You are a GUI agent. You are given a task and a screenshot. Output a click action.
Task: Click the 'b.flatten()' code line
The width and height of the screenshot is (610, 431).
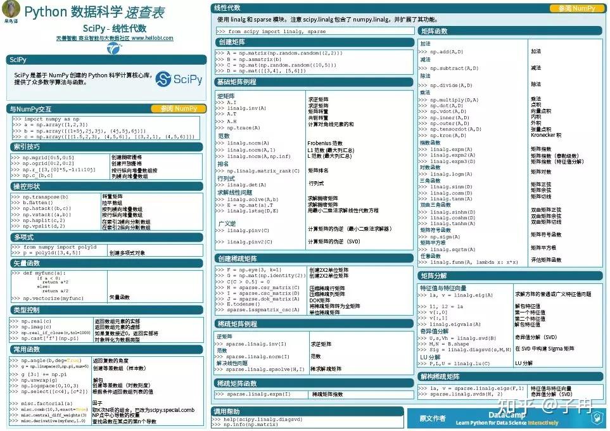click(x=32, y=203)
